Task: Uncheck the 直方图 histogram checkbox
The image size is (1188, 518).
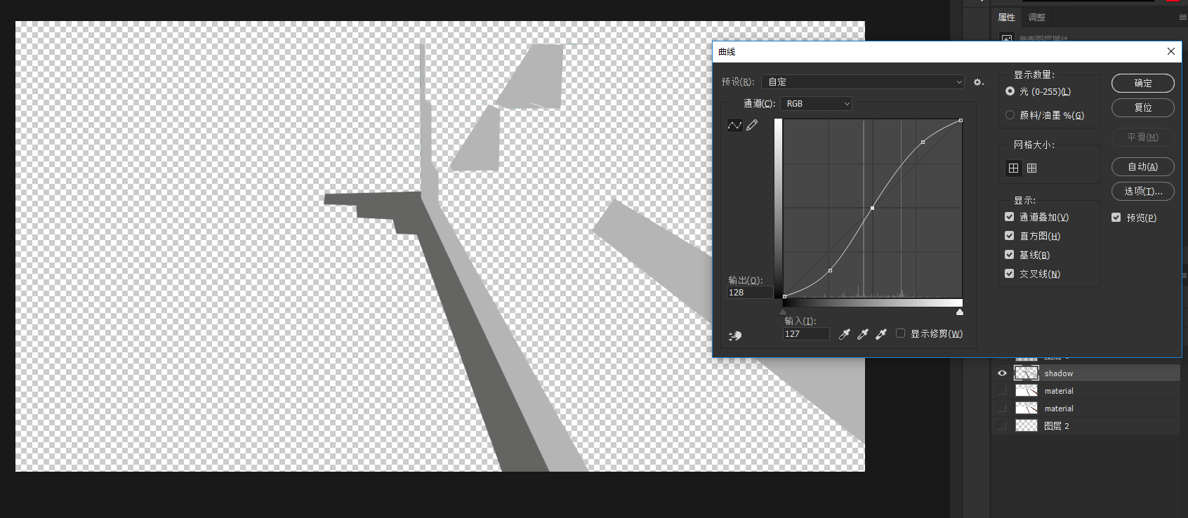Action: (x=1010, y=236)
